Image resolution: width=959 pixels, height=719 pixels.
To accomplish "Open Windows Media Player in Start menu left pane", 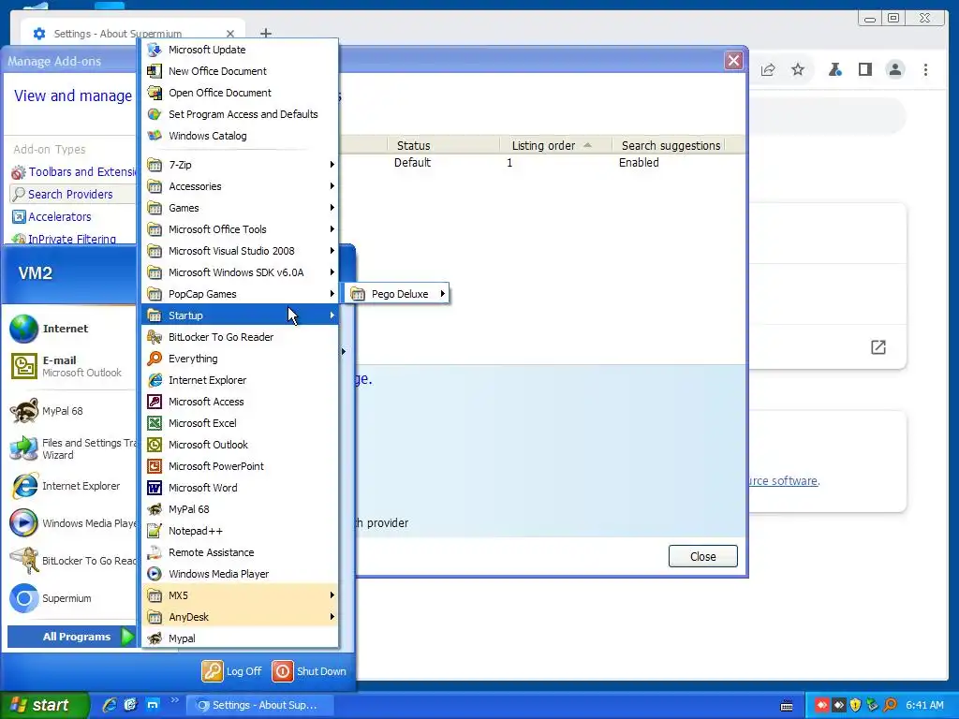I will point(70,523).
